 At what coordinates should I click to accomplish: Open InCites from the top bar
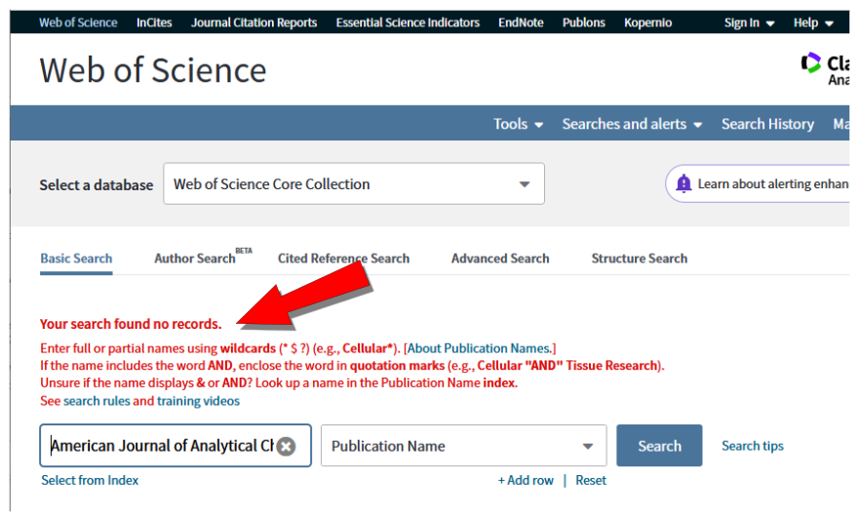click(154, 23)
